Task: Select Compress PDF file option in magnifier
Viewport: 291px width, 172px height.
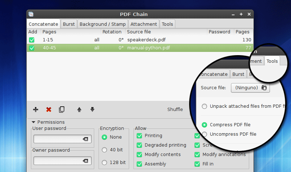Action: (204, 125)
